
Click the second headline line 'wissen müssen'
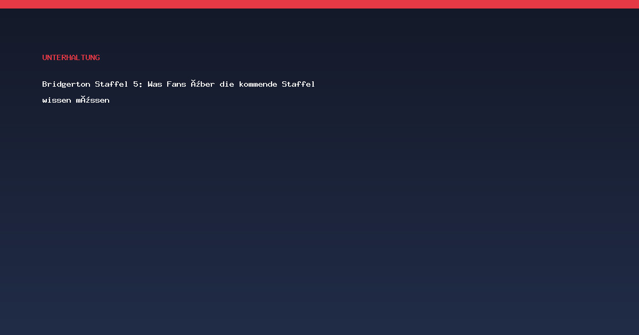(x=76, y=100)
